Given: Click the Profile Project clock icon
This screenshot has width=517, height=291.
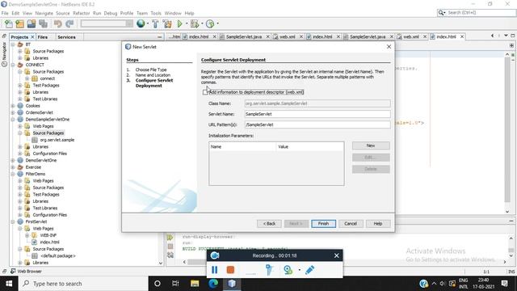Looking at the screenshot, I should pos(210,23).
